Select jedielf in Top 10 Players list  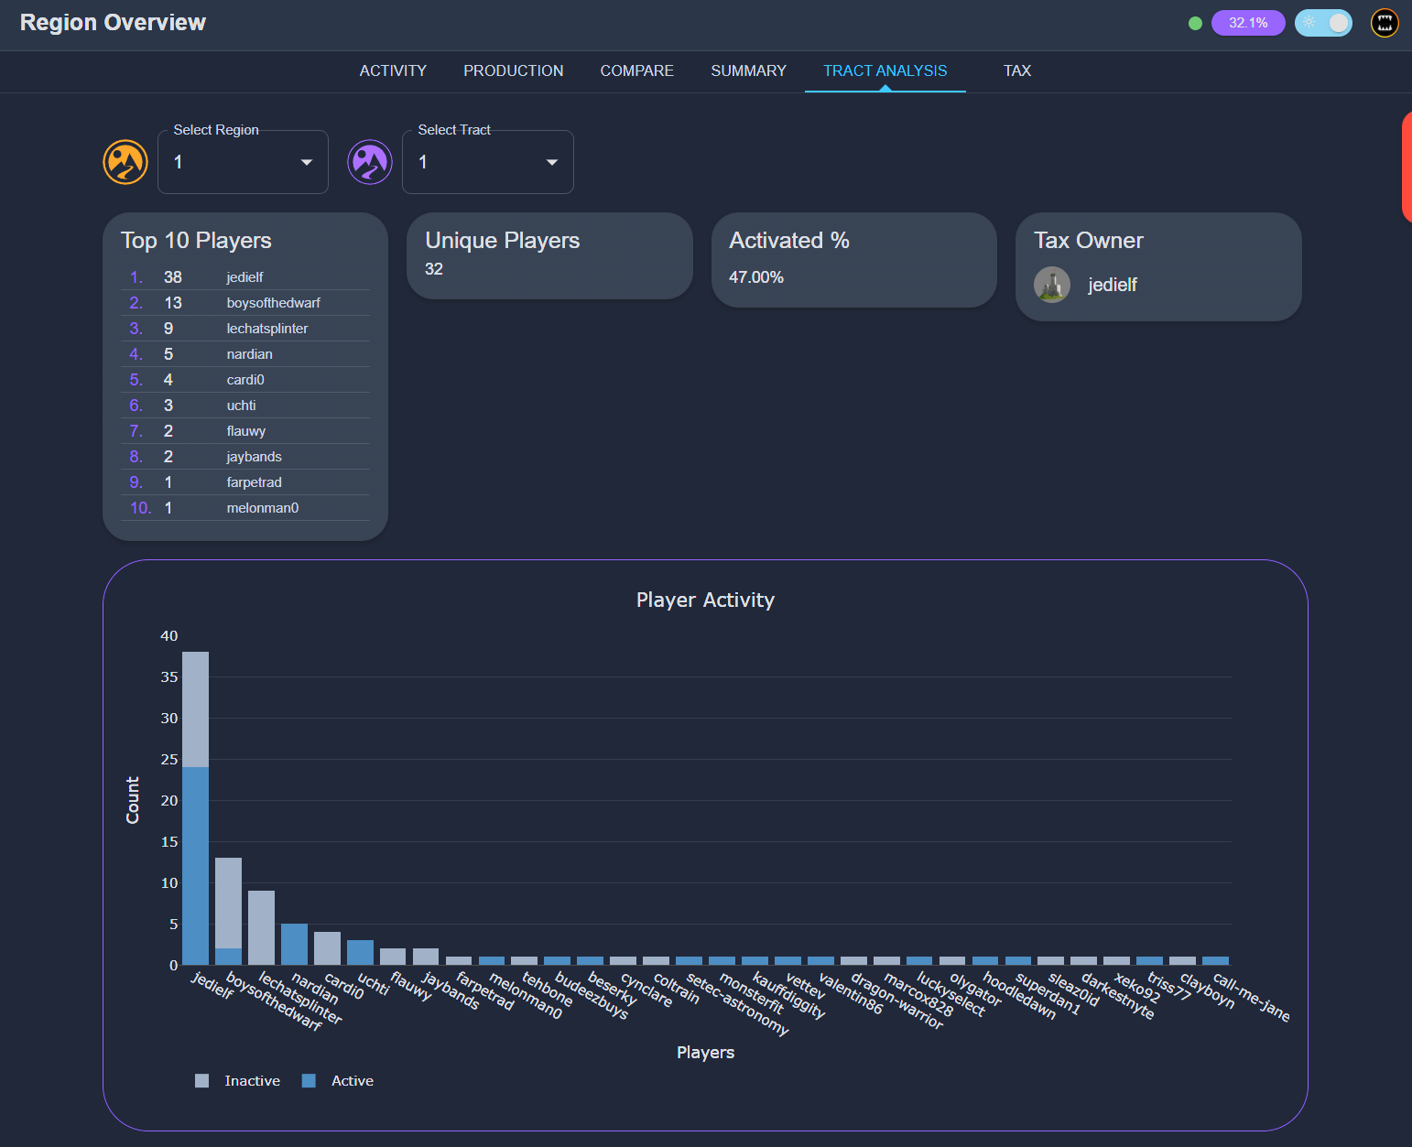coord(244,277)
